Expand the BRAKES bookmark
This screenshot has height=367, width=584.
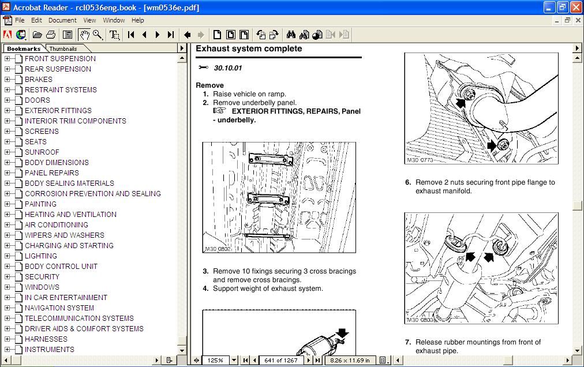(7, 80)
